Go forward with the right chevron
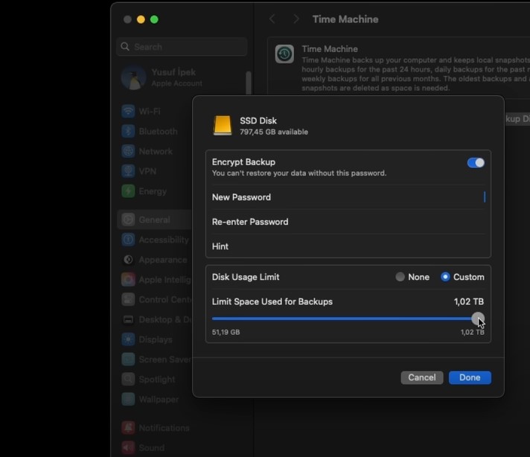Screen dimensions: 530x457 (x=296, y=19)
